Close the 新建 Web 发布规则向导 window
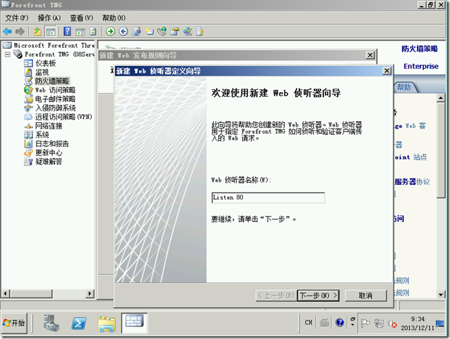 370,55
